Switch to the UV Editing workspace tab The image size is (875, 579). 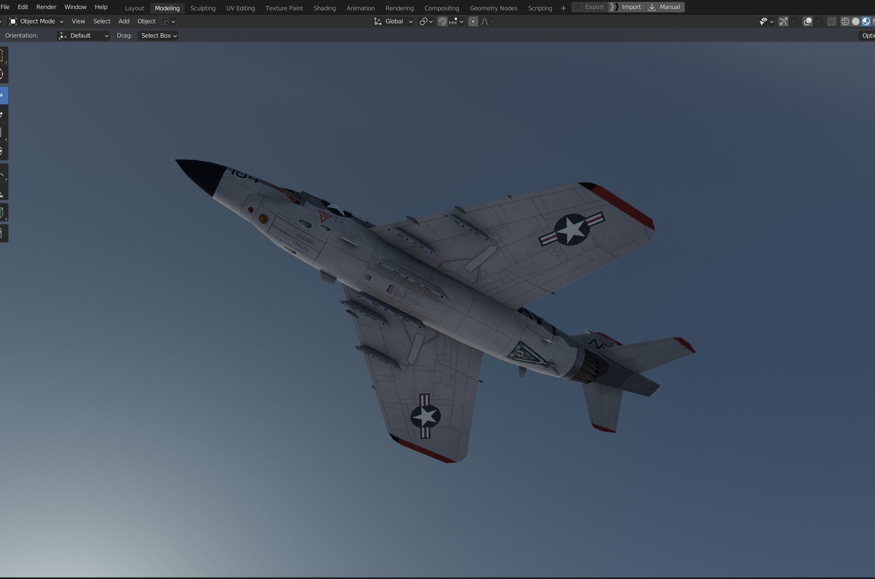pos(241,8)
